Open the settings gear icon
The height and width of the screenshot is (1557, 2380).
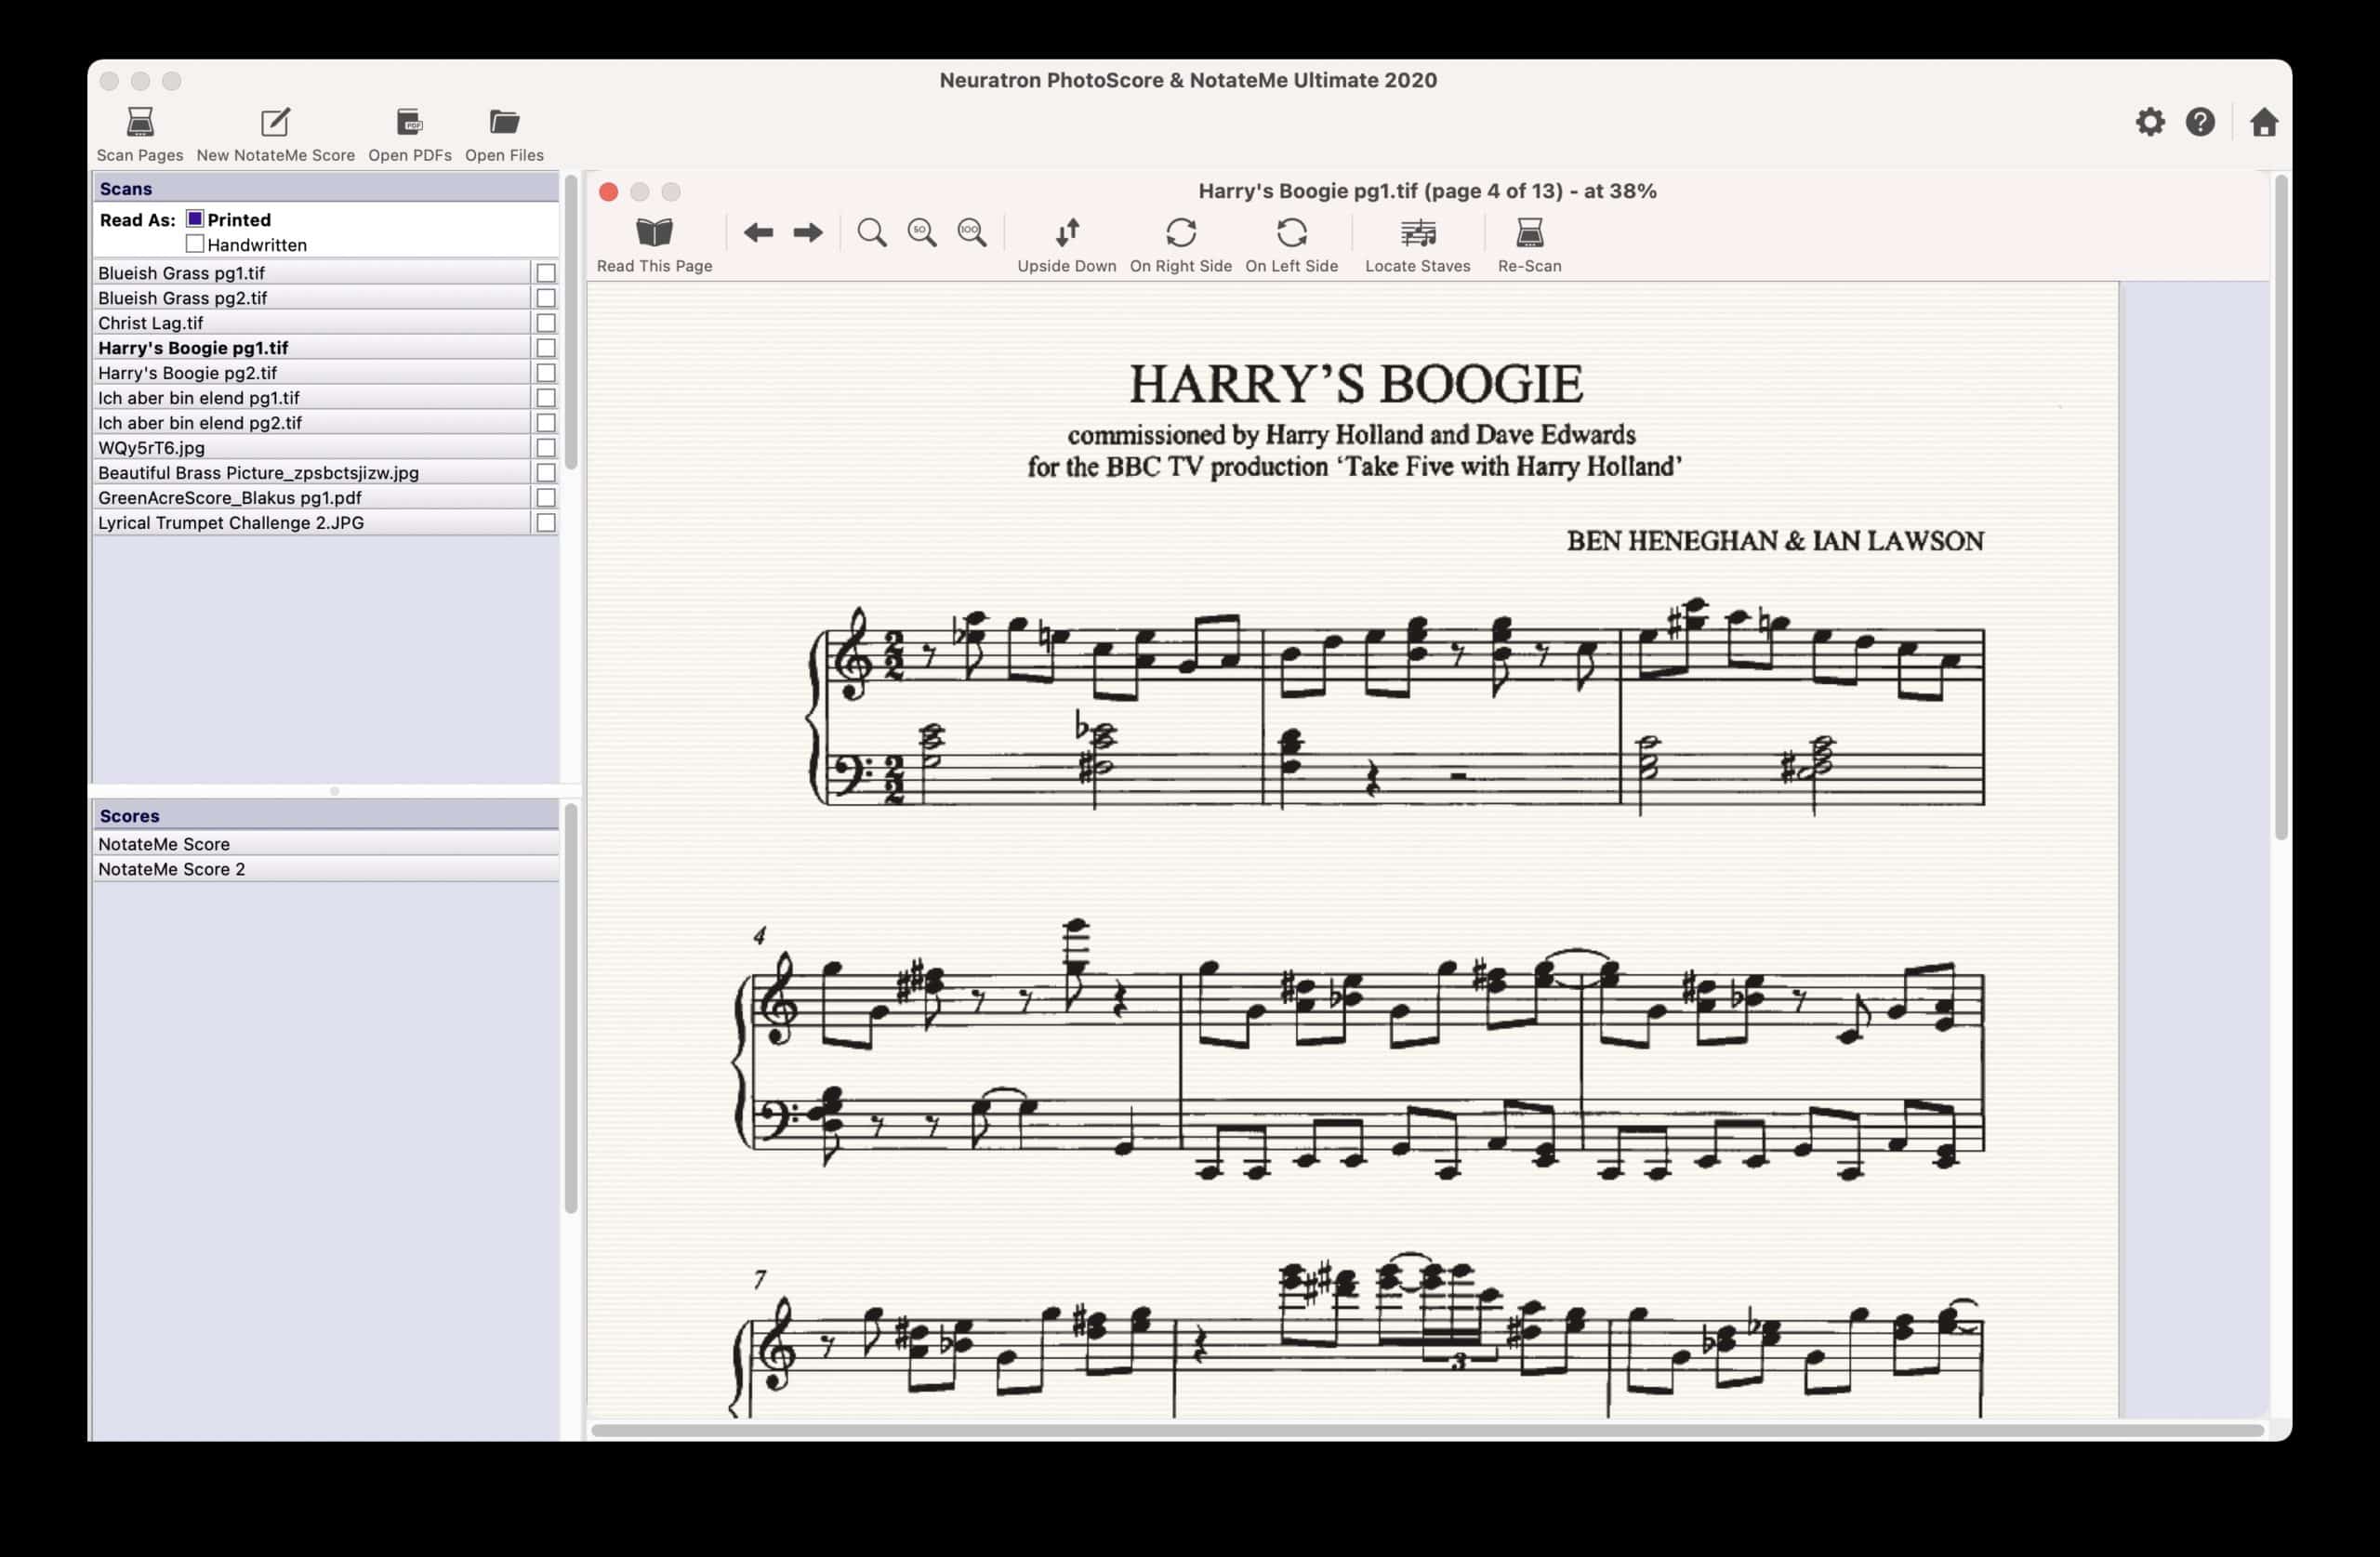point(2150,122)
